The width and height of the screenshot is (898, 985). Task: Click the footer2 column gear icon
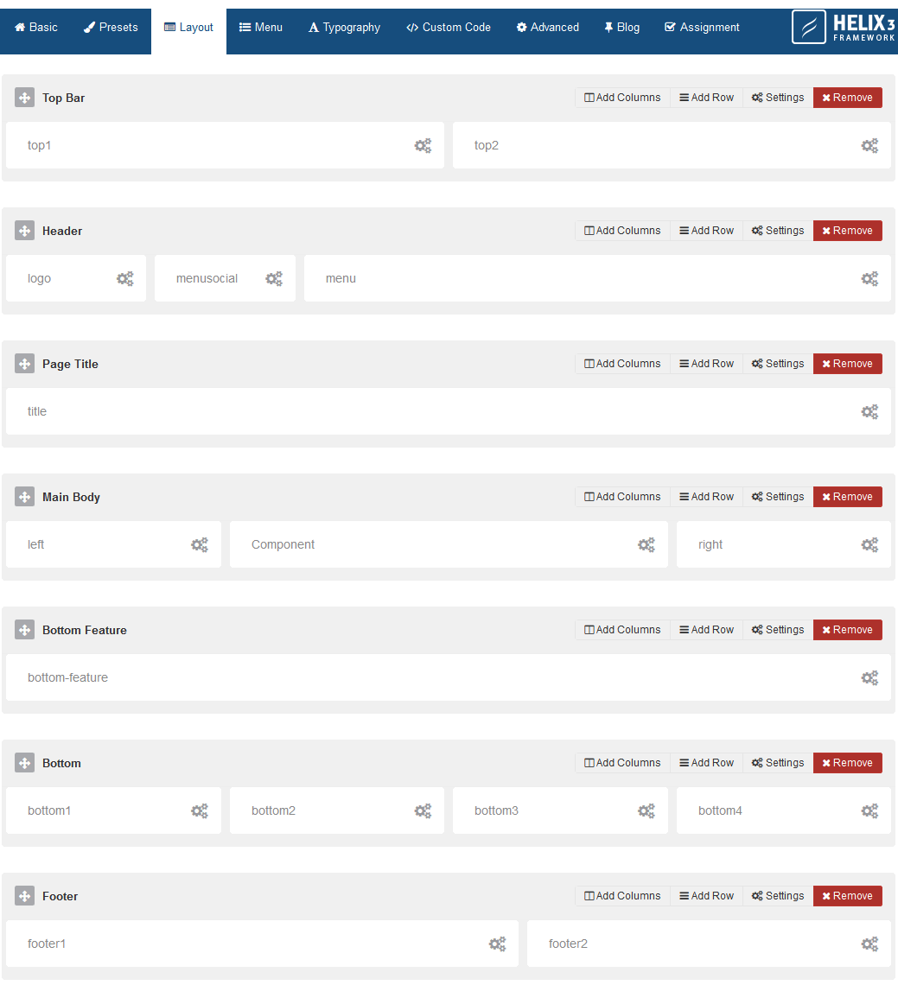click(x=869, y=944)
